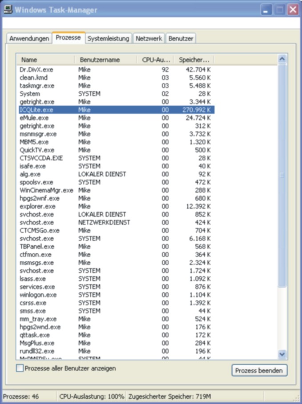Select the ICQLite.exe process

[x=117, y=110]
